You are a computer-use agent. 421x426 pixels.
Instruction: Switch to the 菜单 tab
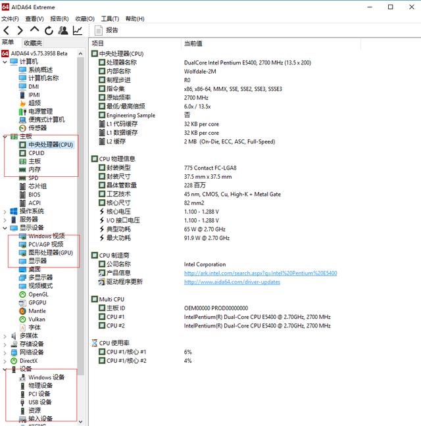(8, 42)
